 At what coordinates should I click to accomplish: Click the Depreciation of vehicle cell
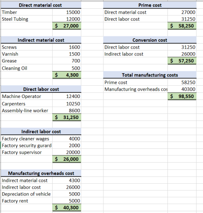26,194
